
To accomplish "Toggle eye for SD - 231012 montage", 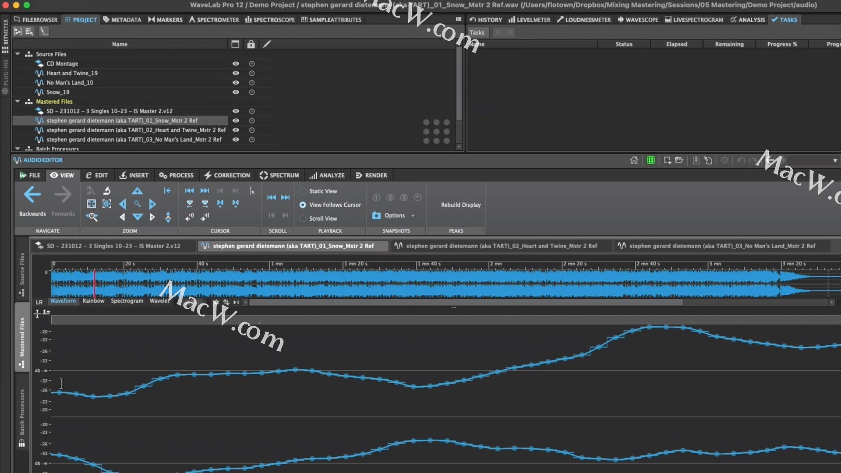I will [x=236, y=111].
